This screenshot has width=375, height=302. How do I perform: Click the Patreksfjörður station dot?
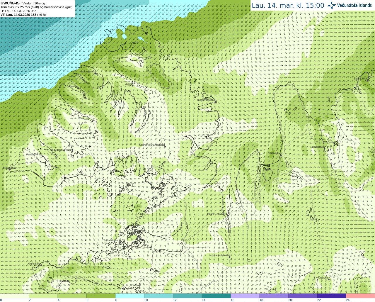point(43,156)
